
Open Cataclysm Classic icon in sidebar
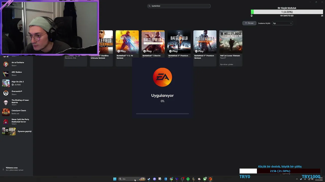coord(6,112)
